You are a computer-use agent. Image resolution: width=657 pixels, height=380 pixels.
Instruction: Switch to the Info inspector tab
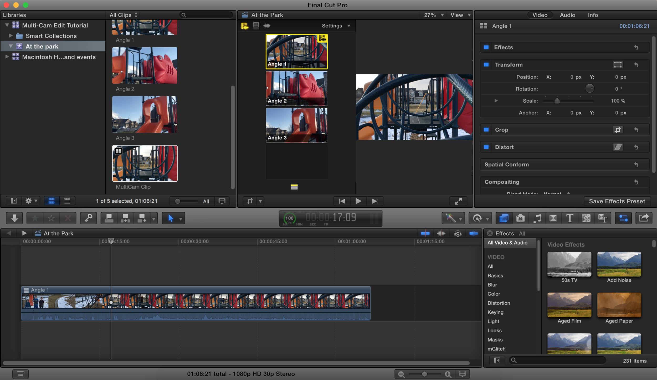(x=593, y=15)
